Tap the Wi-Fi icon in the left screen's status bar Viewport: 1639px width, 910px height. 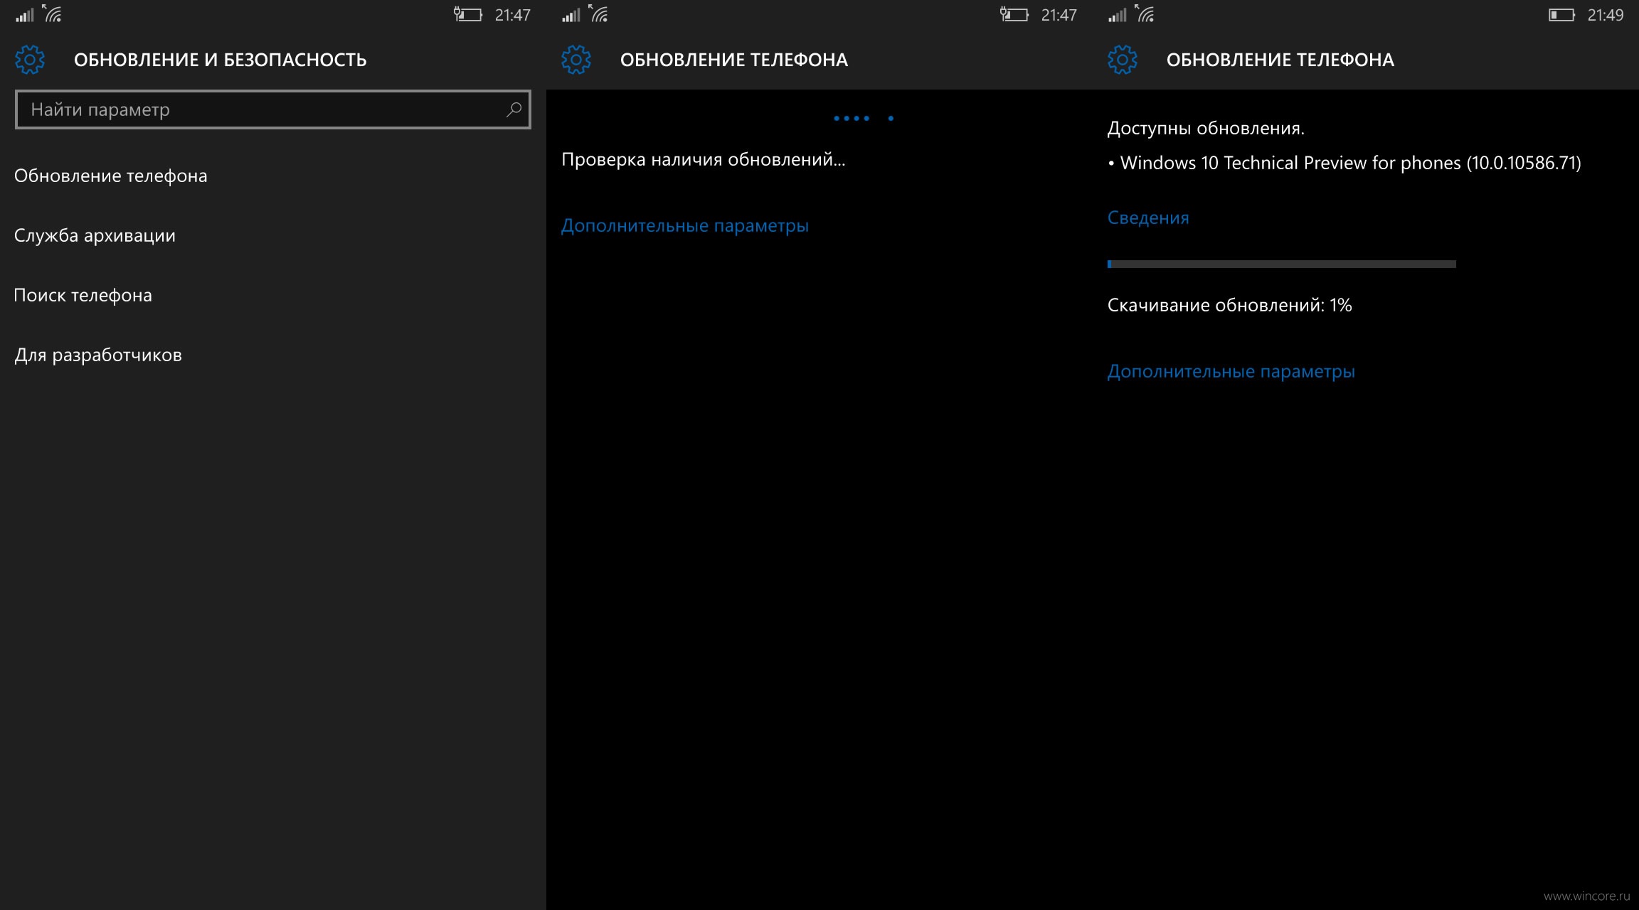coord(53,14)
